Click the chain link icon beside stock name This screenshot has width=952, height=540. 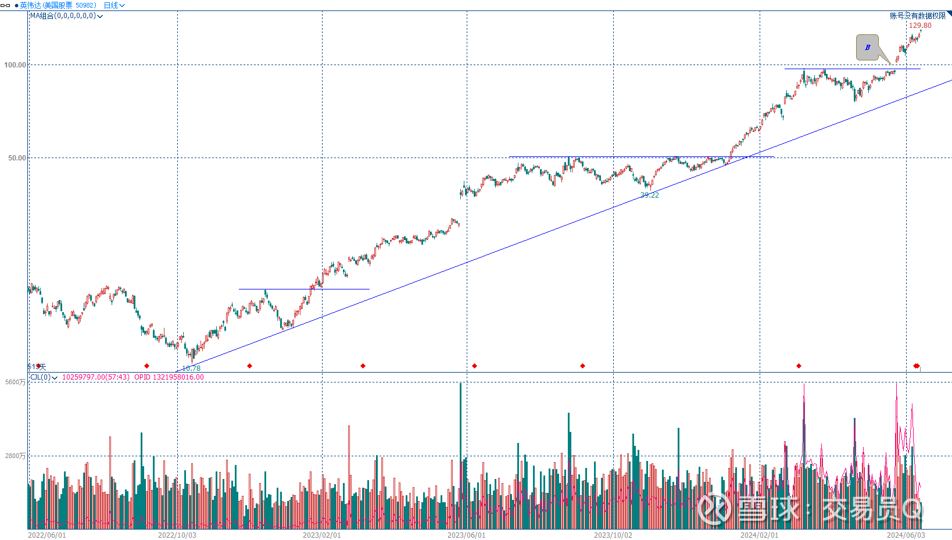(x=5, y=5)
